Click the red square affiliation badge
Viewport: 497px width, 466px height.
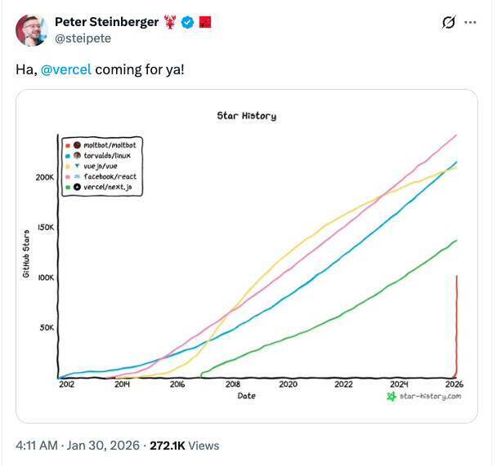(x=206, y=23)
